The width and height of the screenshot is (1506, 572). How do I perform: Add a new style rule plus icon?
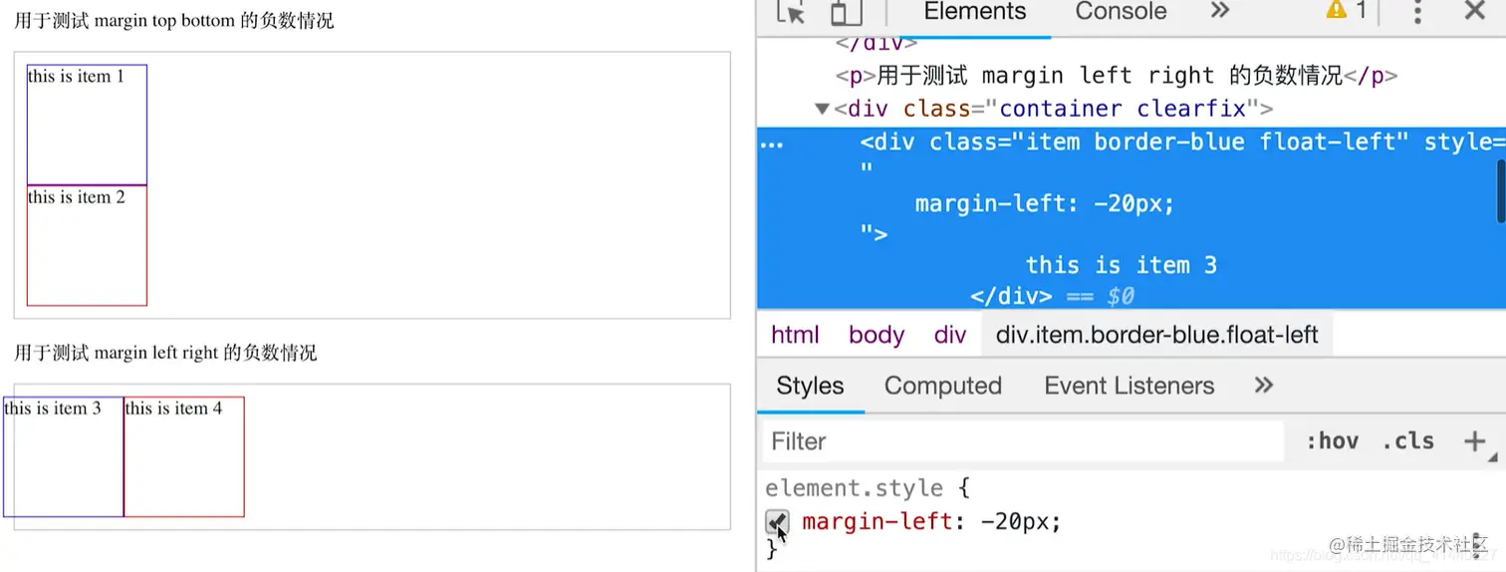pyautogui.click(x=1474, y=441)
